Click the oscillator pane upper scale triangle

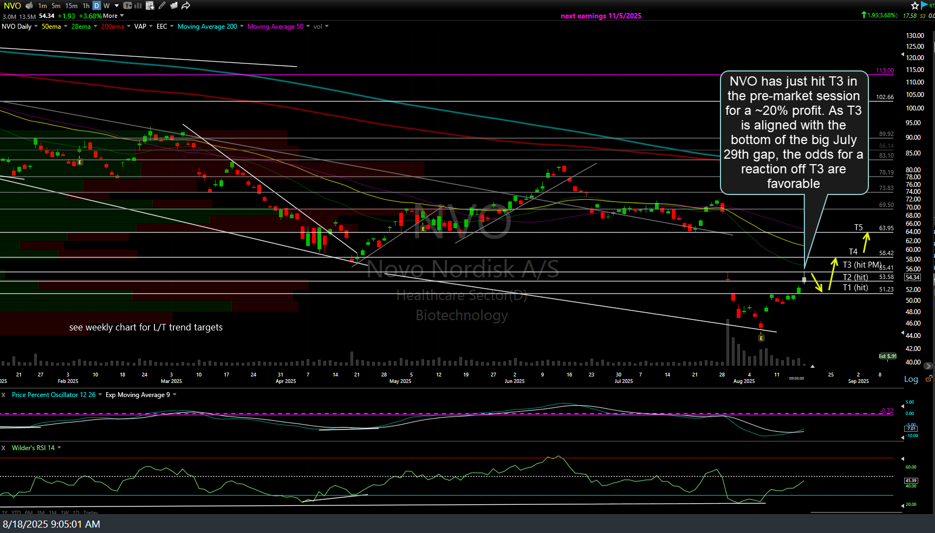[x=902, y=406]
